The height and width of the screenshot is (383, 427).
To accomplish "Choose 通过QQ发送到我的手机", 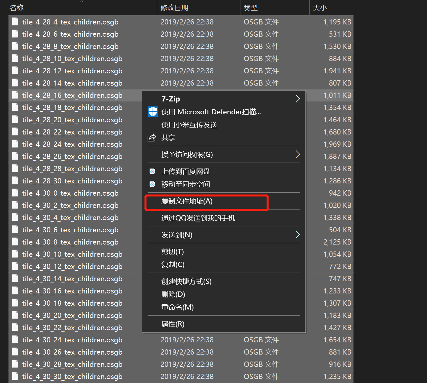I will (224, 218).
